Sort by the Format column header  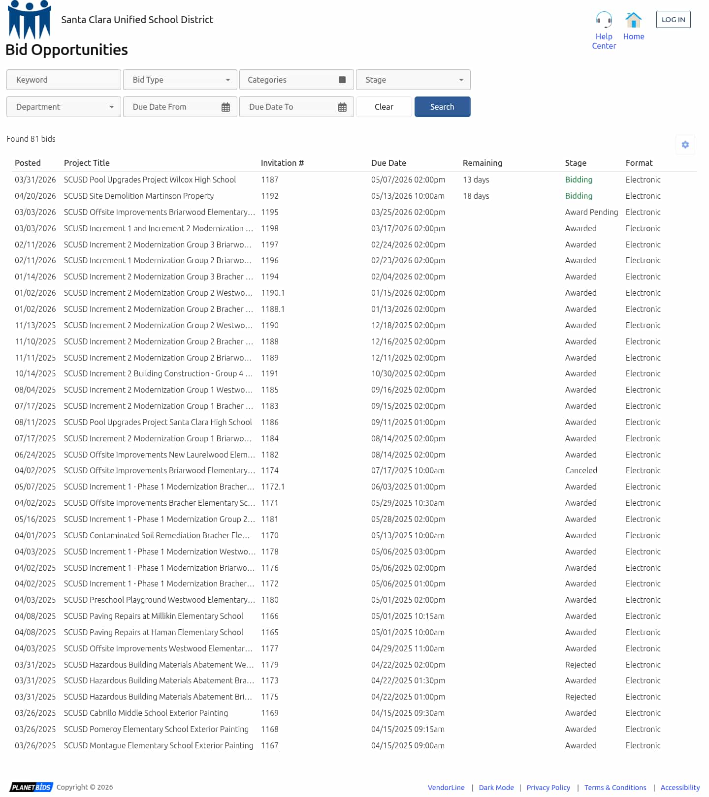pos(639,163)
